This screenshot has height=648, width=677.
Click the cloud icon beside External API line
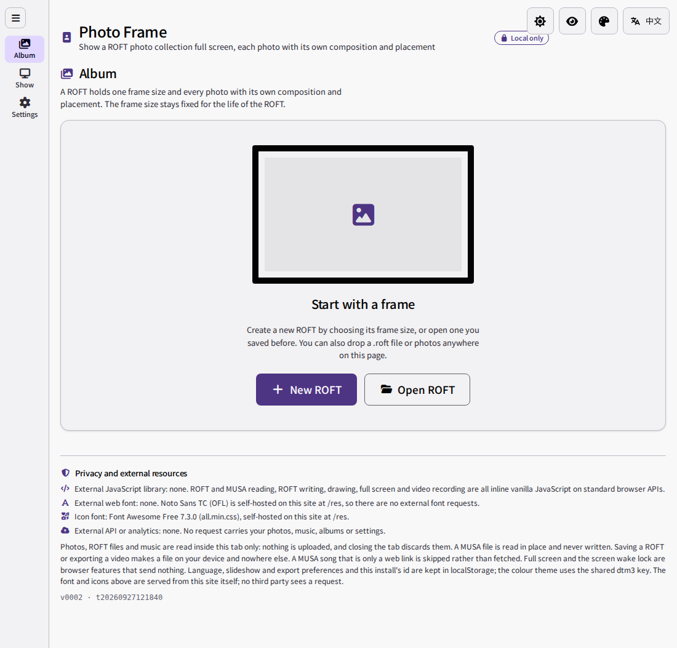coord(65,530)
